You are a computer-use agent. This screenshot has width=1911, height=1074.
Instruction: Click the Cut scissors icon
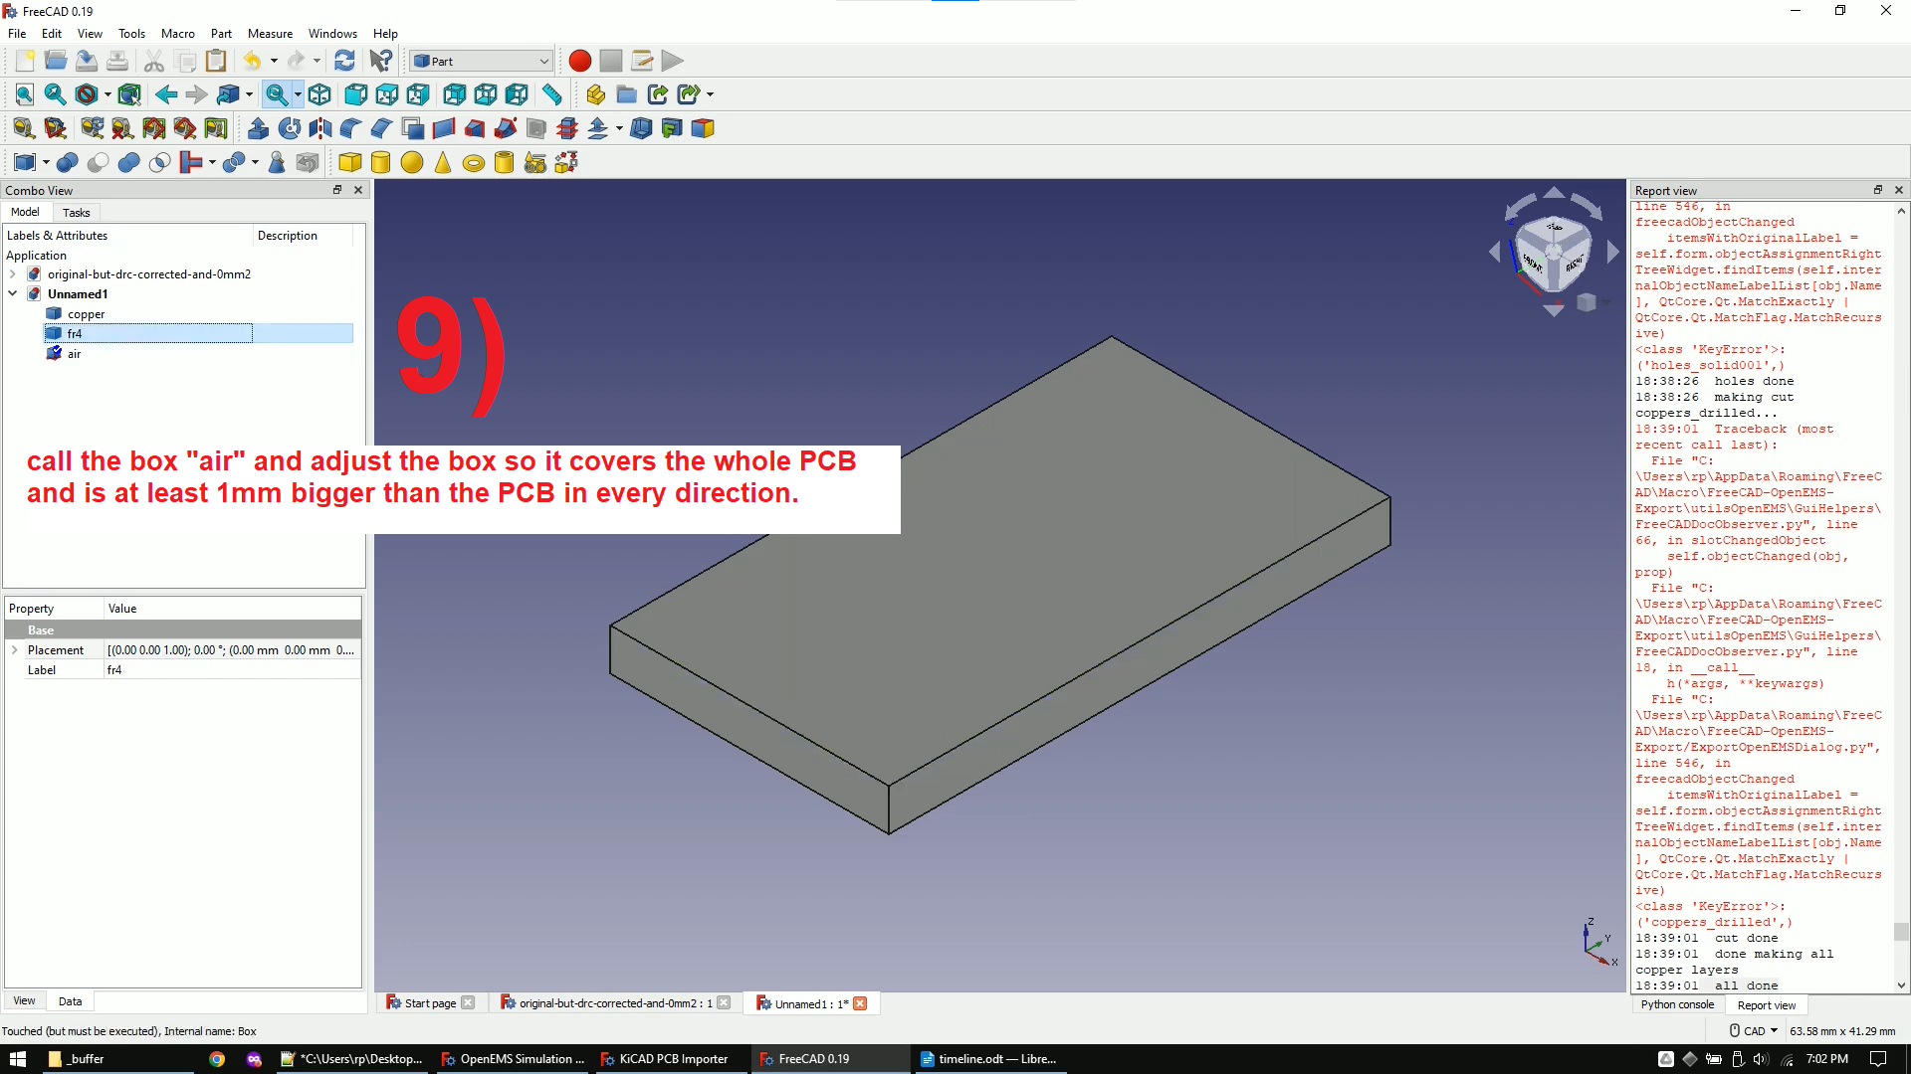coord(154,61)
